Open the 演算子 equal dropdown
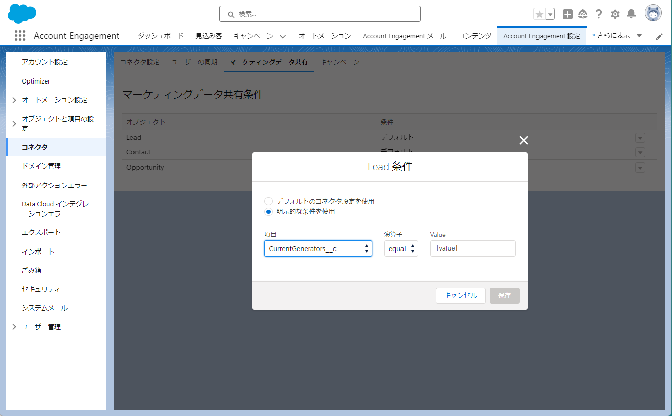Viewport: 672px width, 416px height. pyautogui.click(x=401, y=248)
